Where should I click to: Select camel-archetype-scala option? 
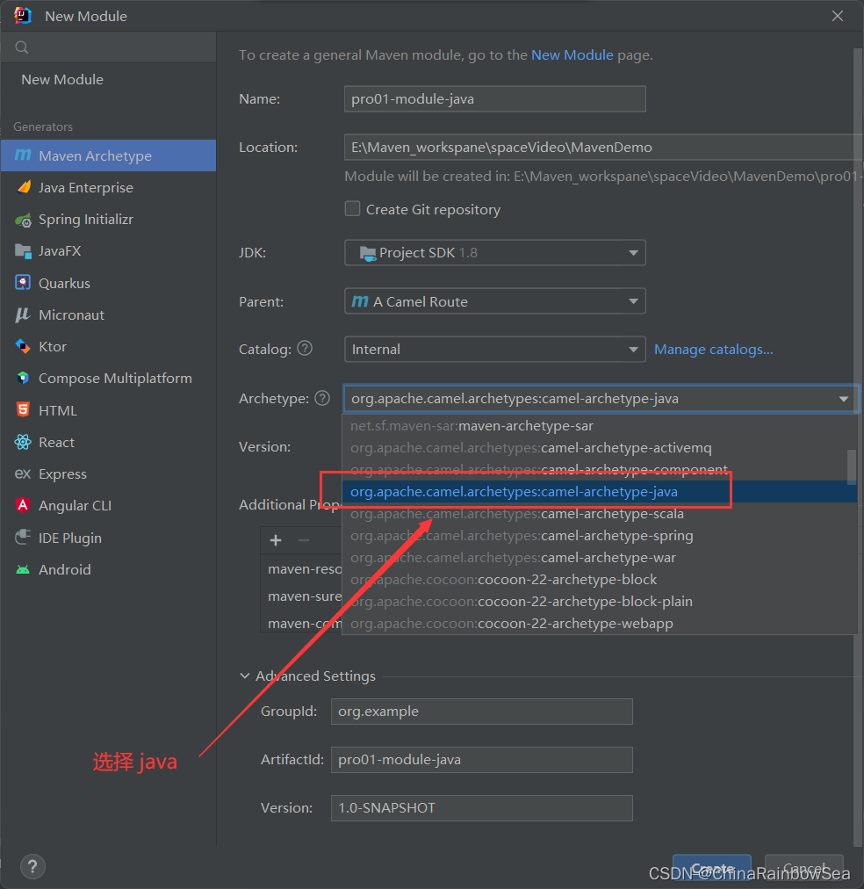point(600,514)
